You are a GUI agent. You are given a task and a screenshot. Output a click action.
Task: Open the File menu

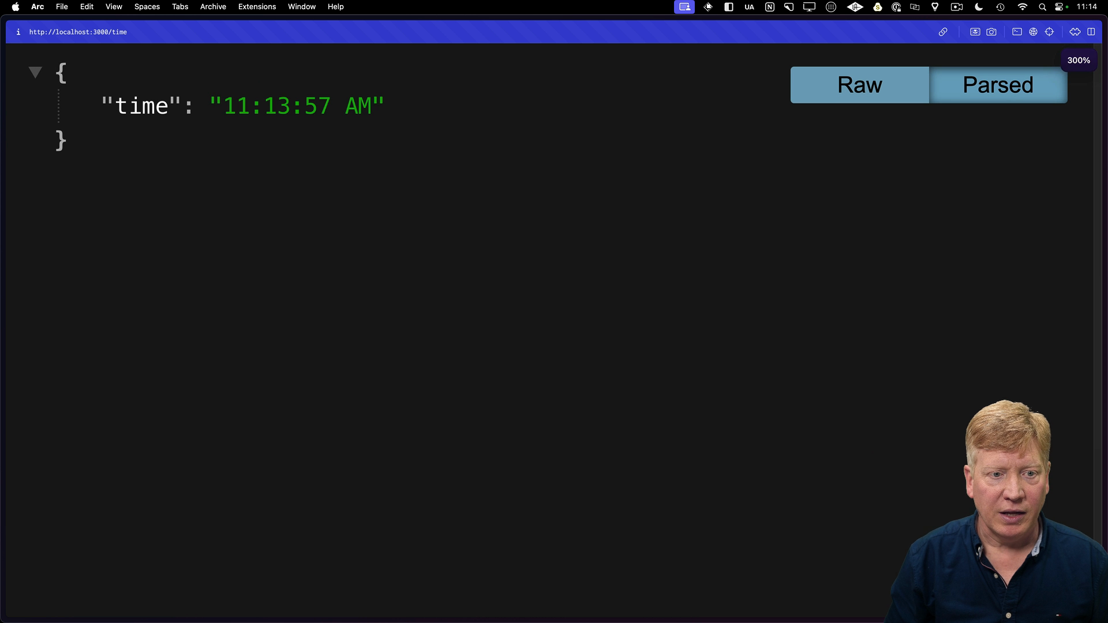pos(62,7)
